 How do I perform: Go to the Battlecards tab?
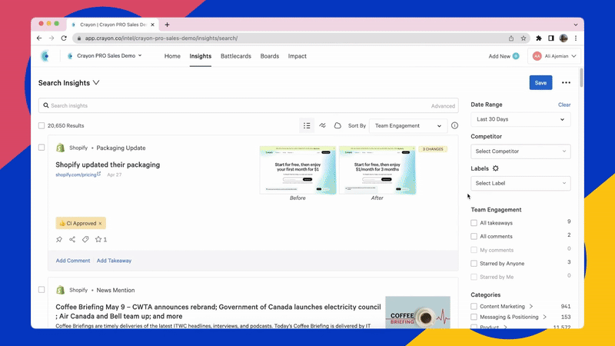pyautogui.click(x=235, y=56)
